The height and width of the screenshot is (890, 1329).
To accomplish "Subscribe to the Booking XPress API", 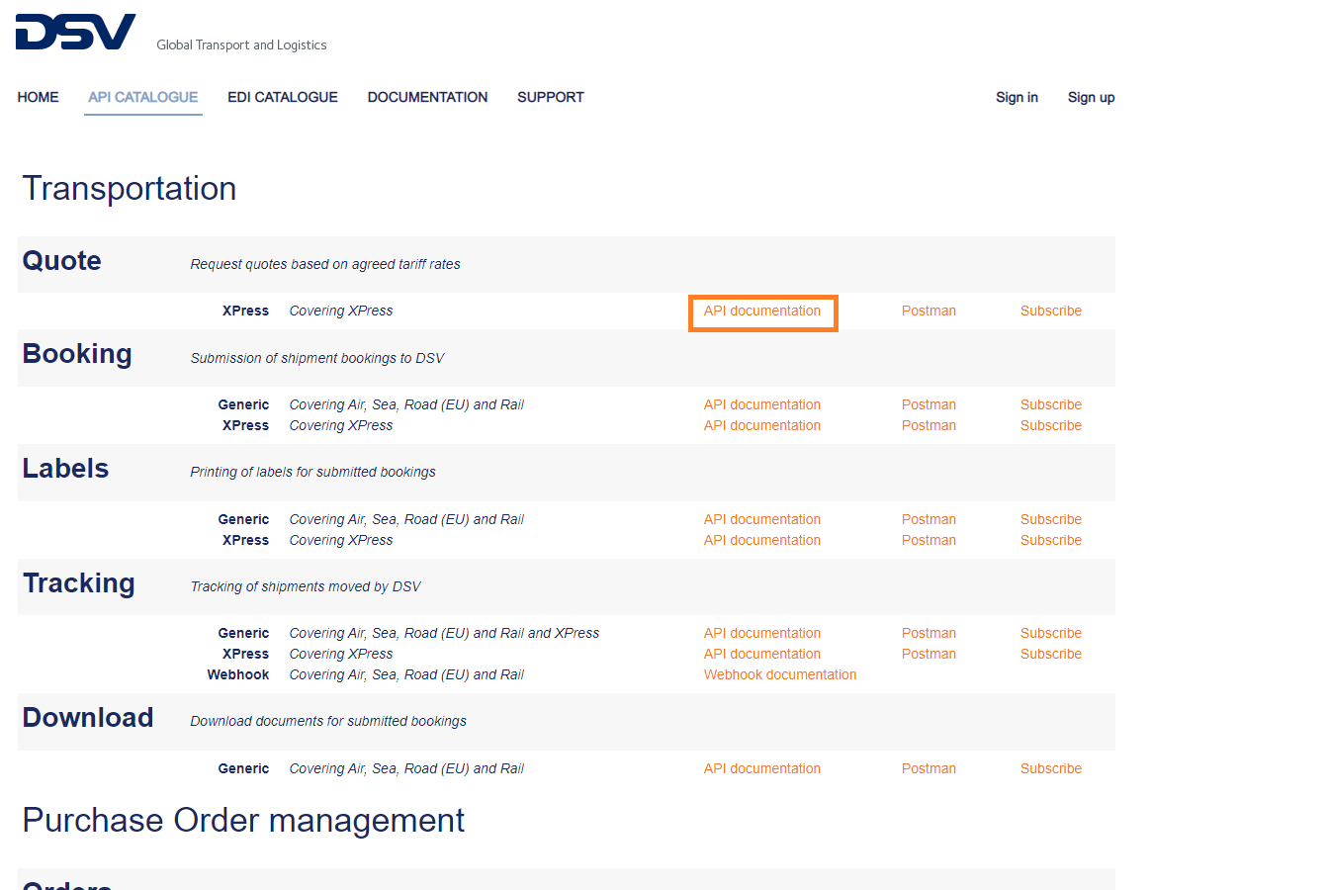I will point(1051,425).
